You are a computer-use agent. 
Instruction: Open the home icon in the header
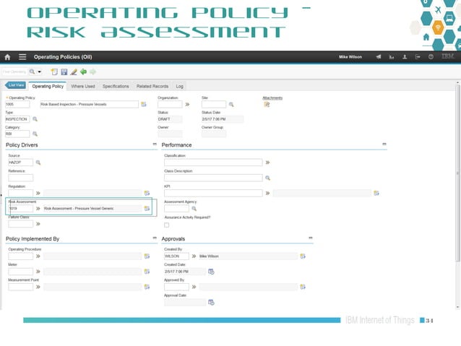pyautogui.click(x=7, y=57)
